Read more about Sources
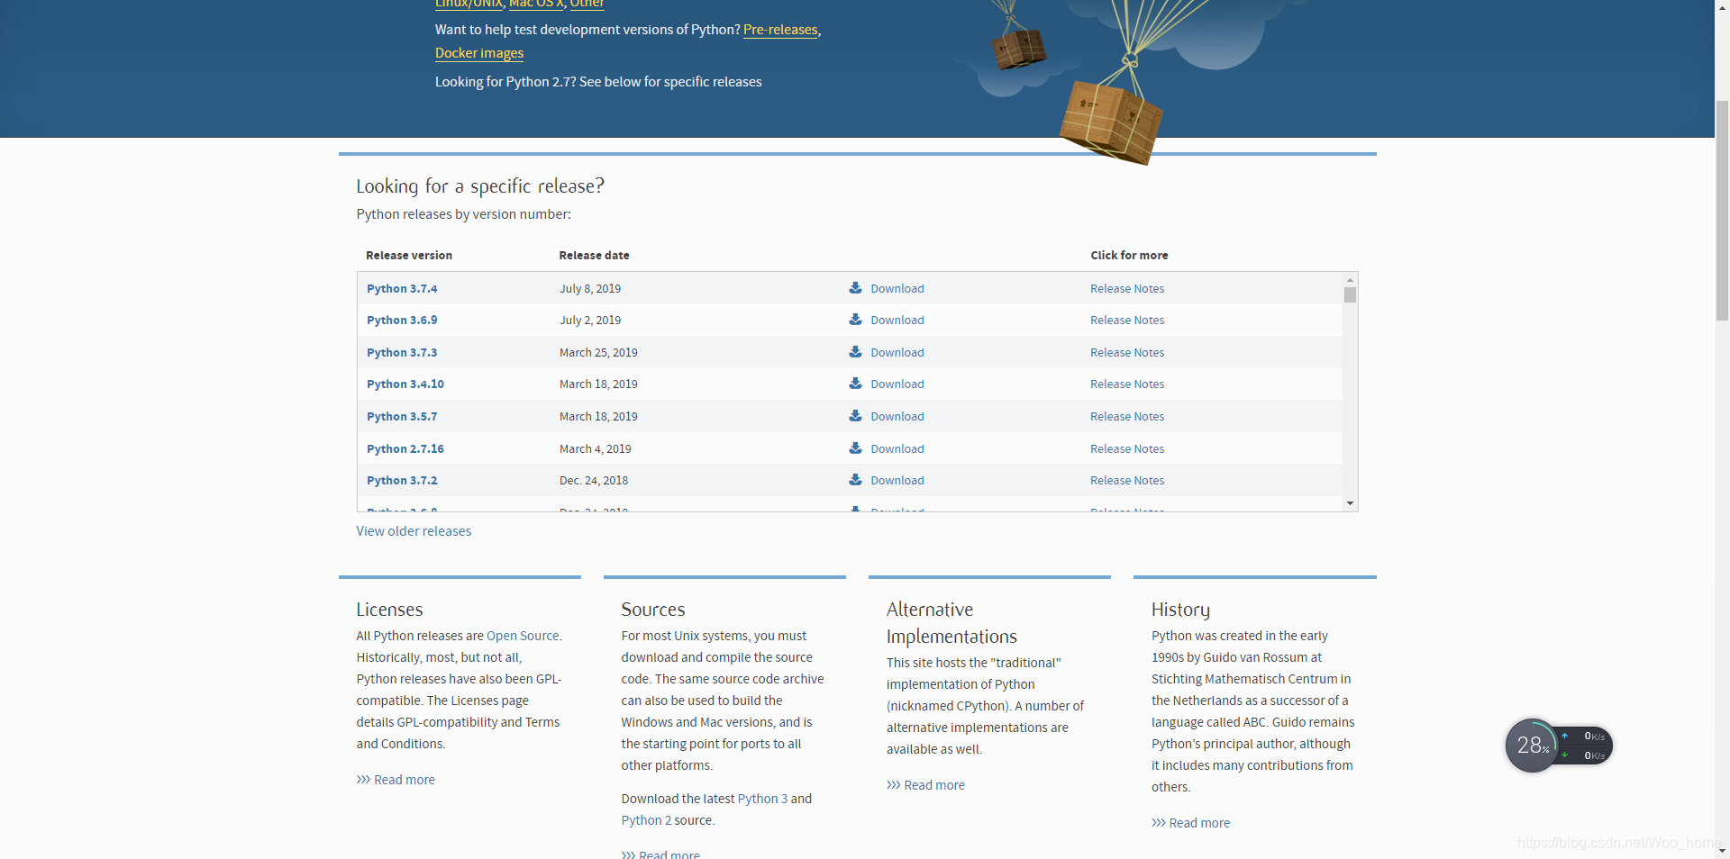Viewport: 1730px width, 859px height. tap(660, 854)
